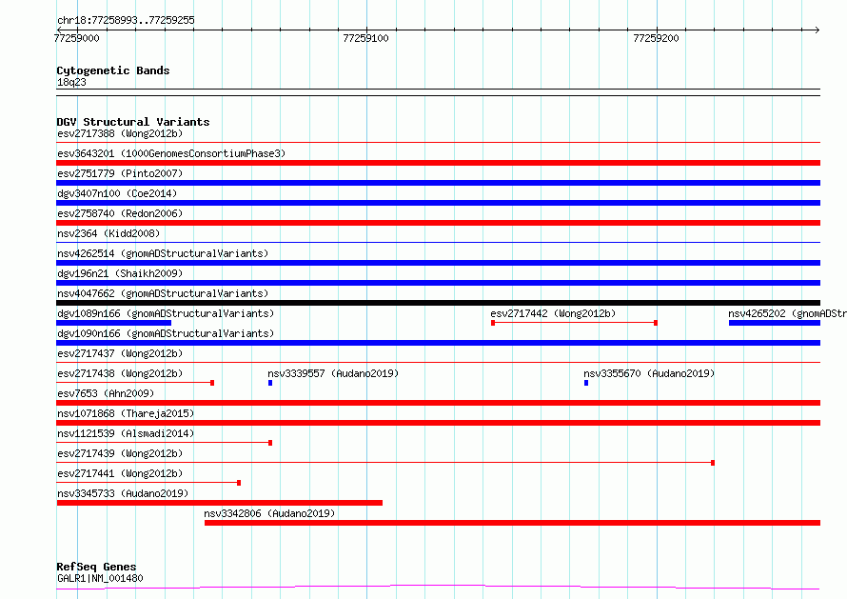Image resolution: width=847 pixels, height=599 pixels.
Task: Click the blue dgv196n21 variant bar
Action: 438,283
